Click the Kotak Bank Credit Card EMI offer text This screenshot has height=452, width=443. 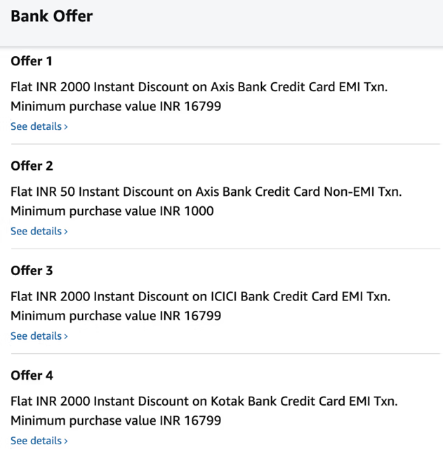coord(204,401)
